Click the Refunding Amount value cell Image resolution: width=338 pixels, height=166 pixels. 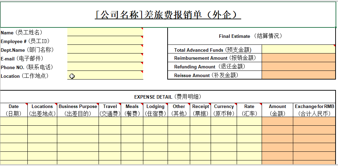point(298,67)
